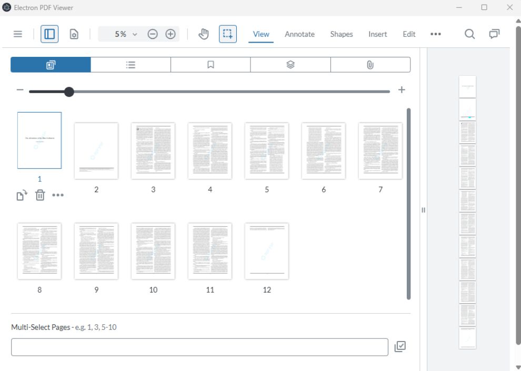Click the 5% zoom value field
Image resolution: width=521 pixels, height=371 pixels.
(121, 34)
